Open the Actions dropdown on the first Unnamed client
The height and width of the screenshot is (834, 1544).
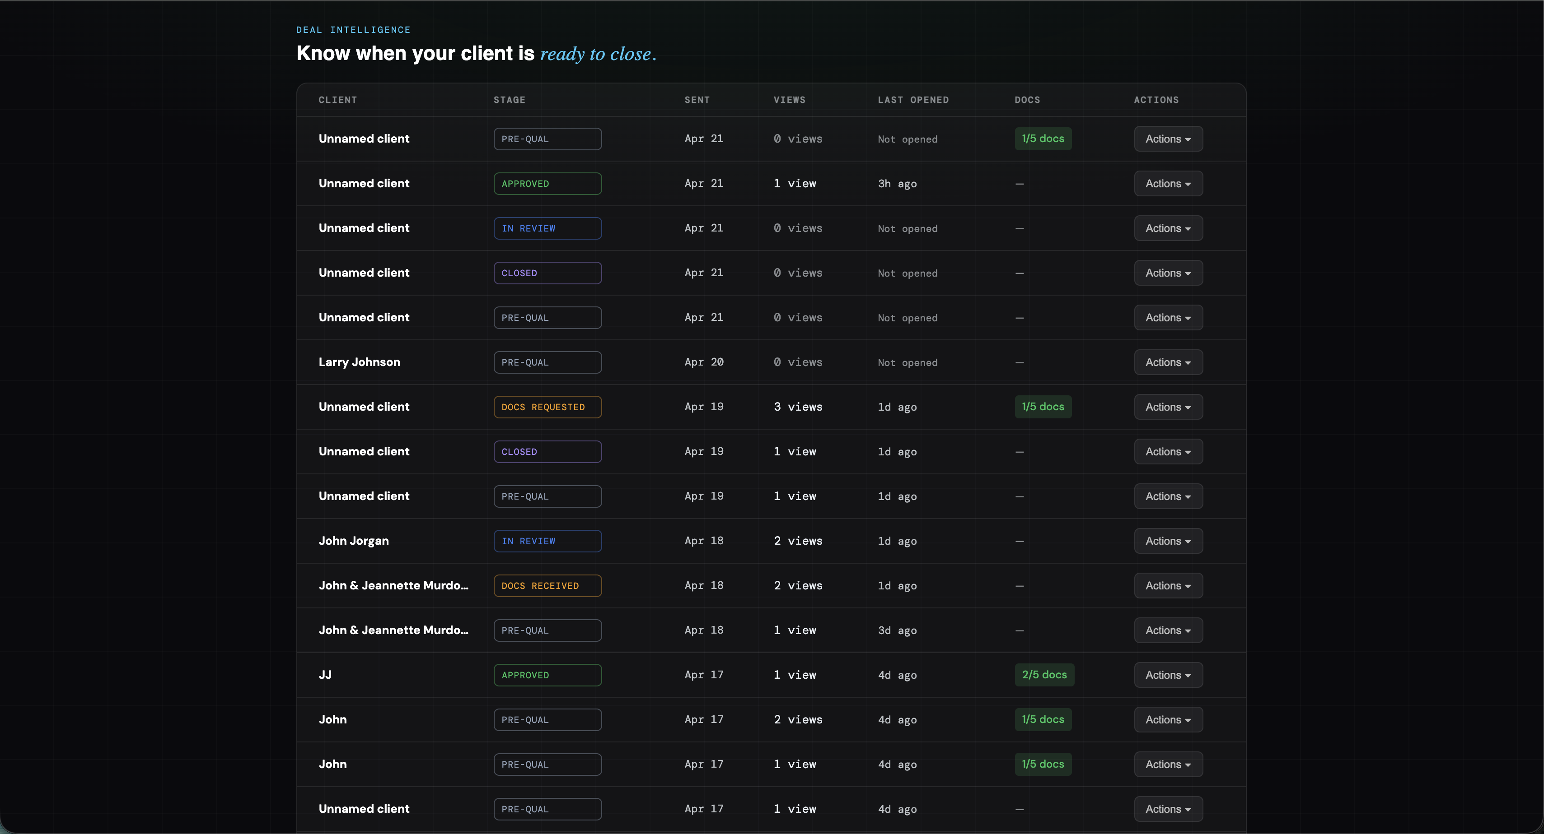click(1168, 138)
